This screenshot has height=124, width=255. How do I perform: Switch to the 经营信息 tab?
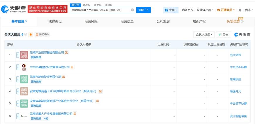(127, 21)
